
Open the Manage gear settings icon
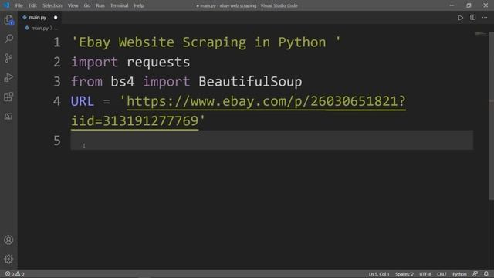tap(8, 259)
